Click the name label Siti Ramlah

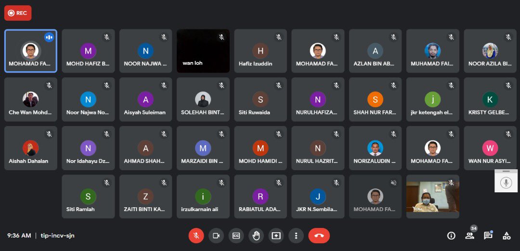(x=80, y=209)
